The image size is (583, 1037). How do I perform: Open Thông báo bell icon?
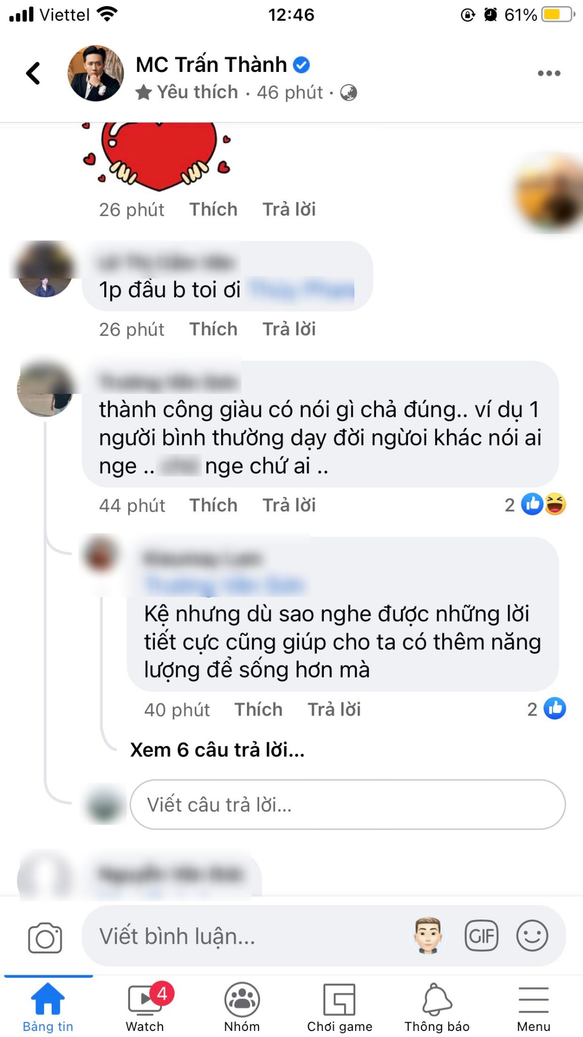pos(437,1008)
